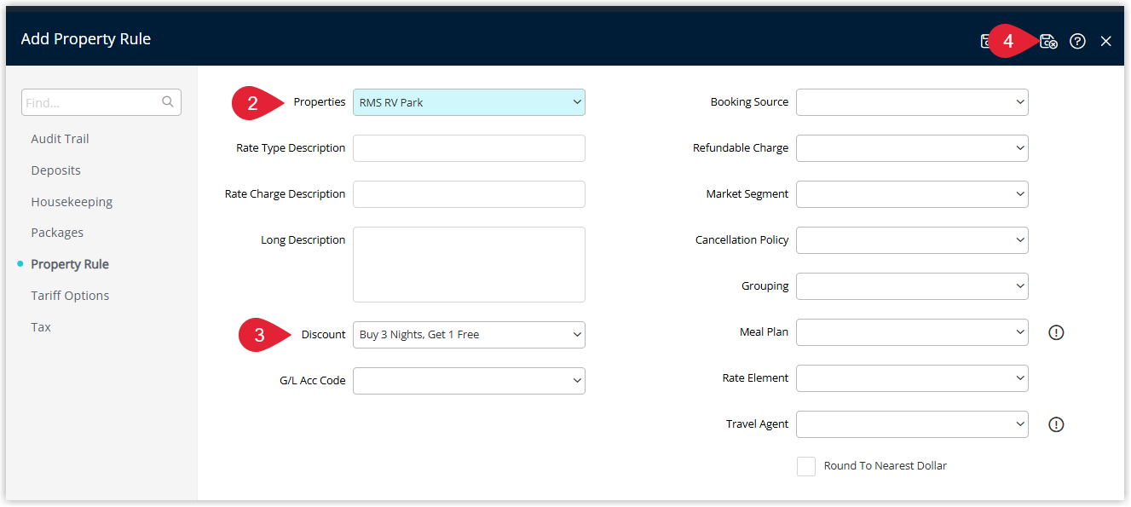The width and height of the screenshot is (1131, 507).
Task: Click the Meal Plan info exclamation icon
Action: [1056, 332]
